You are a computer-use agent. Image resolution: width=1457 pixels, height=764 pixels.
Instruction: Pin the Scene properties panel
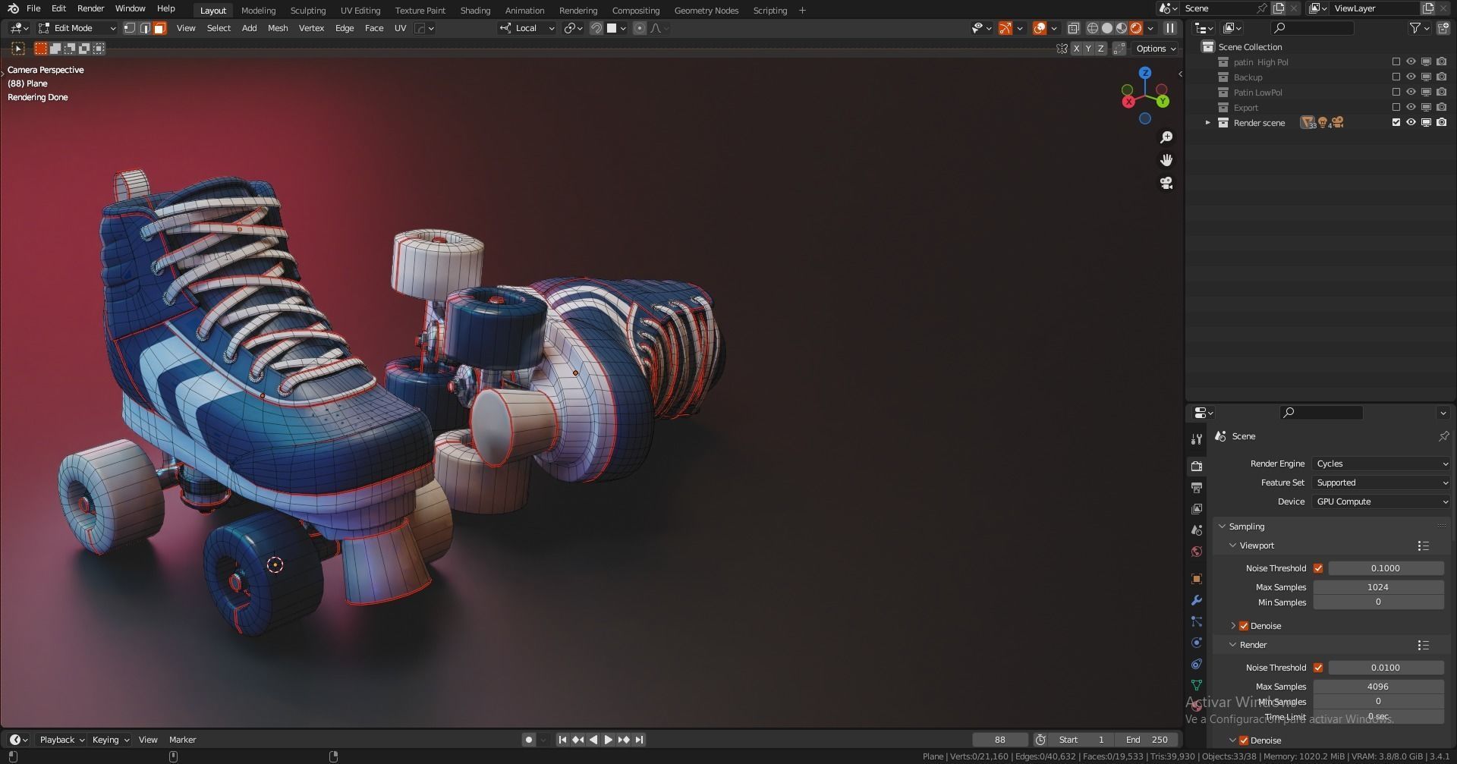[1443, 436]
